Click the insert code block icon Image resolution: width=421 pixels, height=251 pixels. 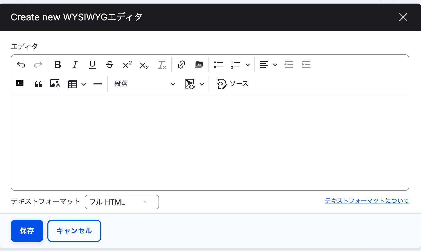click(x=190, y=84)
